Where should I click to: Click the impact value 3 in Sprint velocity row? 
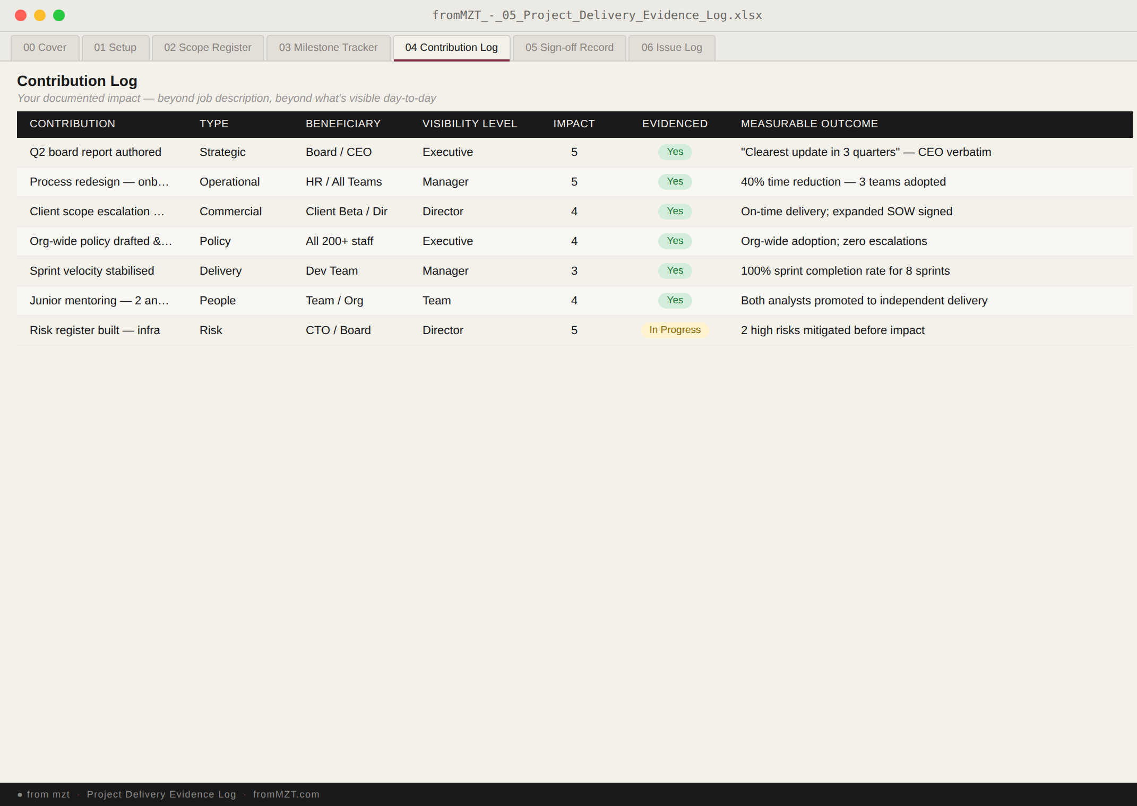coord(574,271)
